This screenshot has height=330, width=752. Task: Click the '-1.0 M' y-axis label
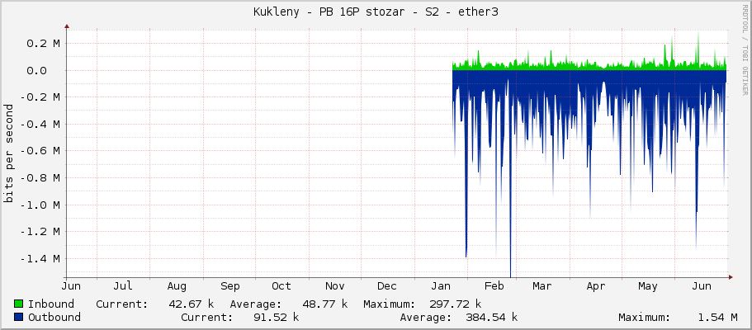tap(40, 205)
